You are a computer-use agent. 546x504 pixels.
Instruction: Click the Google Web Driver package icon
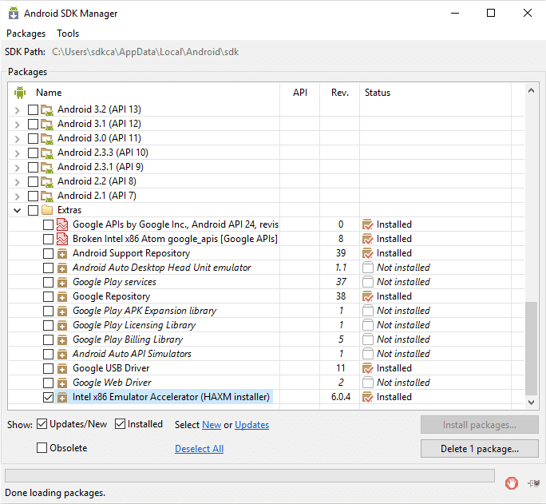click(x=62, y=383)
